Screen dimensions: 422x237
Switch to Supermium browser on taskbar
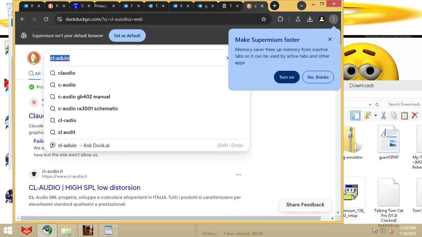47,230
